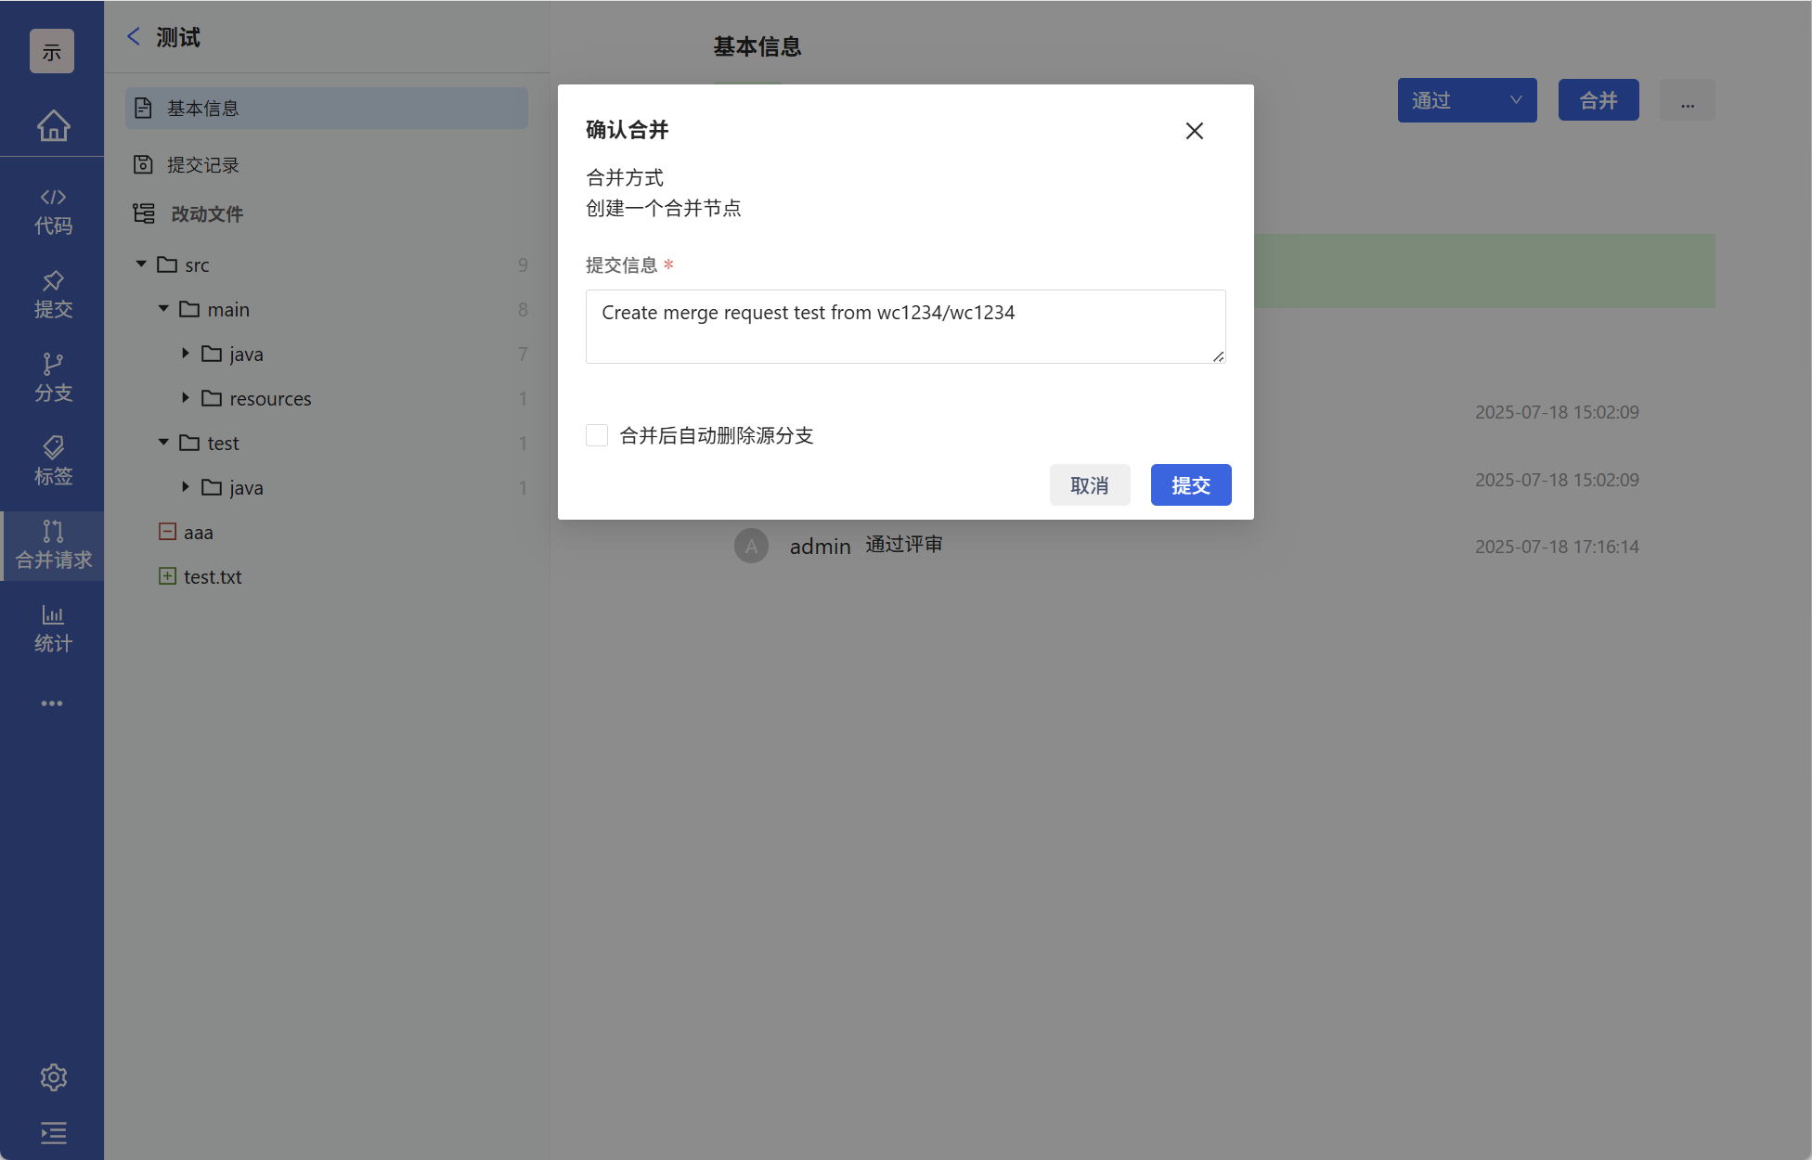
Task: Click the 提交 submit button in dialog
Action: point(1190,485)
